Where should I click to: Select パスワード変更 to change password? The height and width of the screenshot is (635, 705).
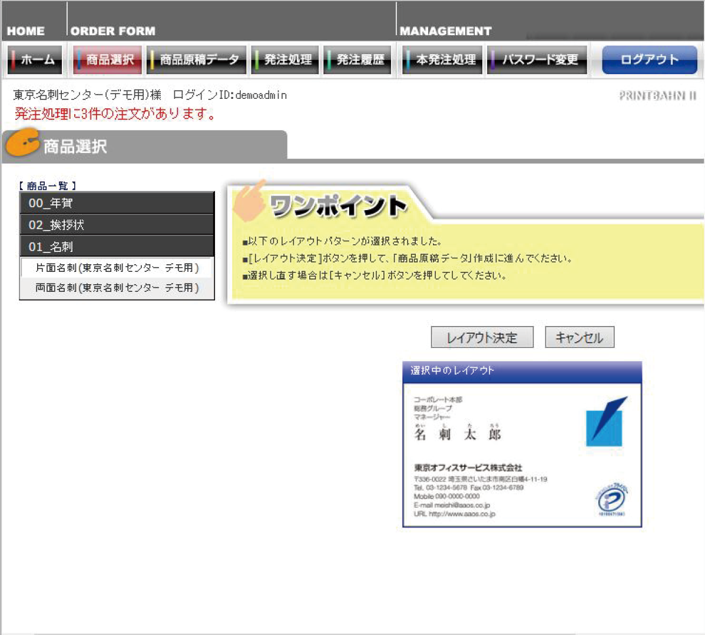coord(538,60)
